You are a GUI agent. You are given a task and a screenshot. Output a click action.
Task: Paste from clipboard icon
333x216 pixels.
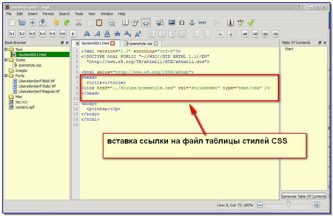99,23
